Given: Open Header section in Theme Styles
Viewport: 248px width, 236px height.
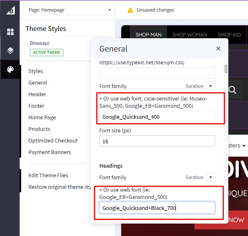Looking at the screenshot, I should [37, 94].
